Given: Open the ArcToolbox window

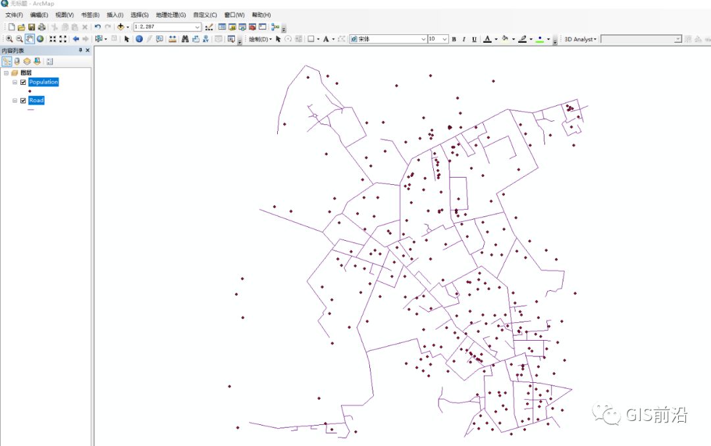Looking at the screenshot, I should [x=252, y=27].
